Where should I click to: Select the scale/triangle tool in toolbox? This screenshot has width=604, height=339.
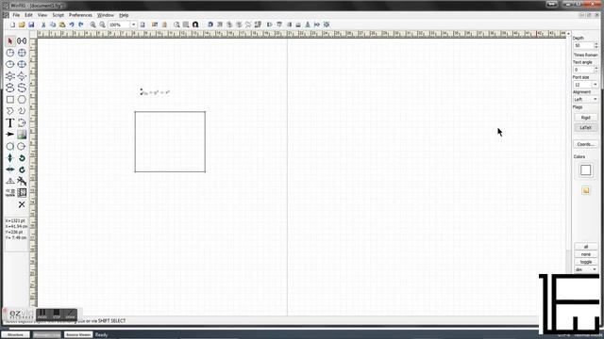(10, 181)
